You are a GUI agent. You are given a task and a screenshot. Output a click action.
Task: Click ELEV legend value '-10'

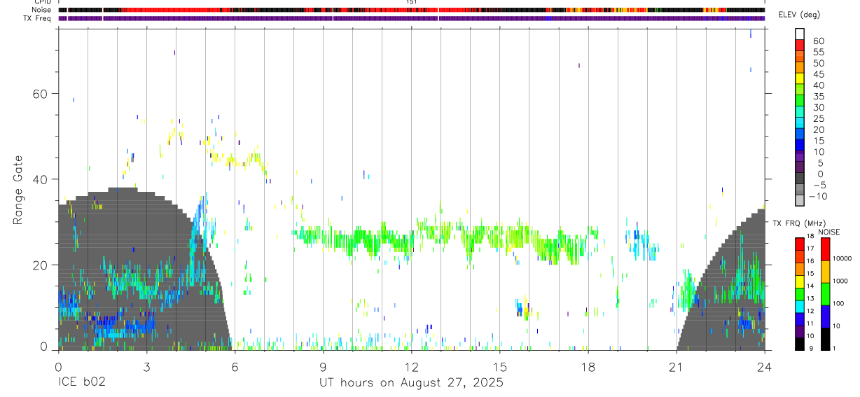817,196
